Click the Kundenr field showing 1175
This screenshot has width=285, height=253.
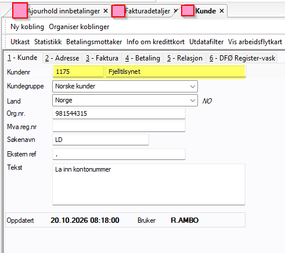point(78,72)
